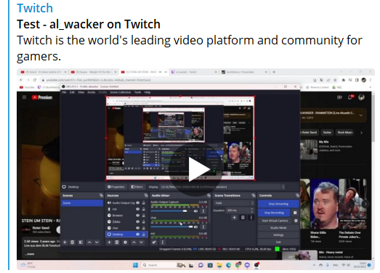Viewport: 380px width, 273px height.
Task: Remove transition with Scene Transitions trash icon
Action: 243,218
